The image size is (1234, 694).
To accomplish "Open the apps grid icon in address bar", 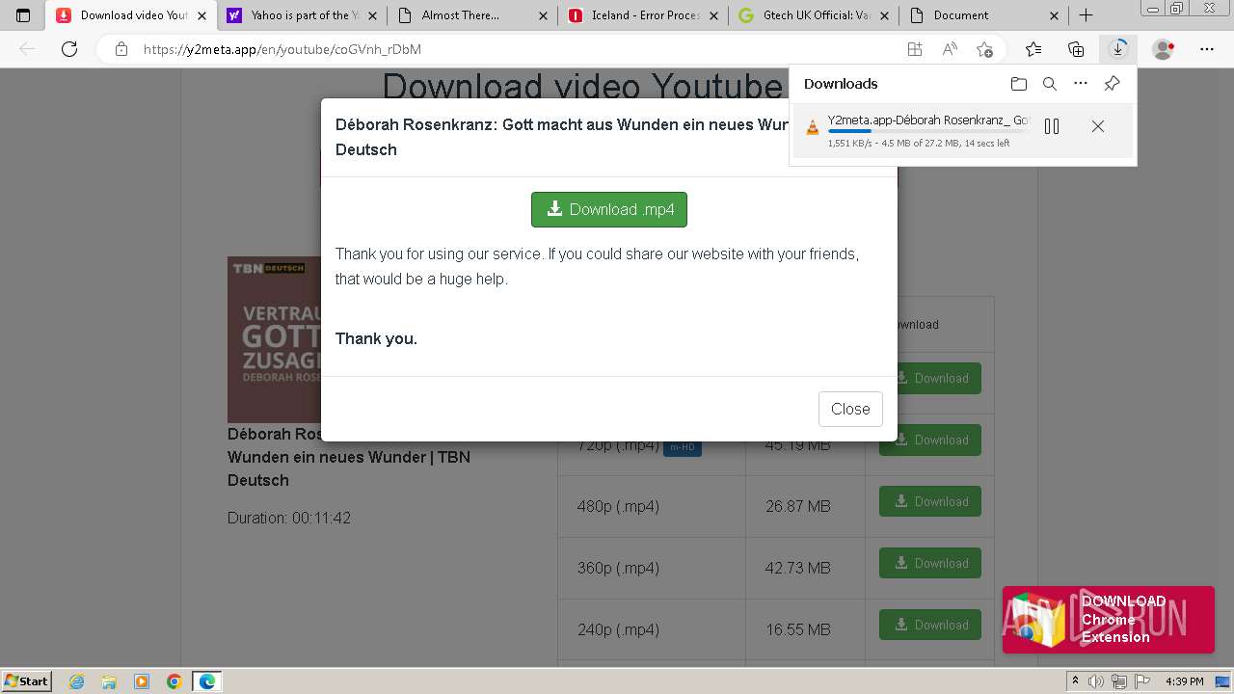I will click(x=915, y=49).
